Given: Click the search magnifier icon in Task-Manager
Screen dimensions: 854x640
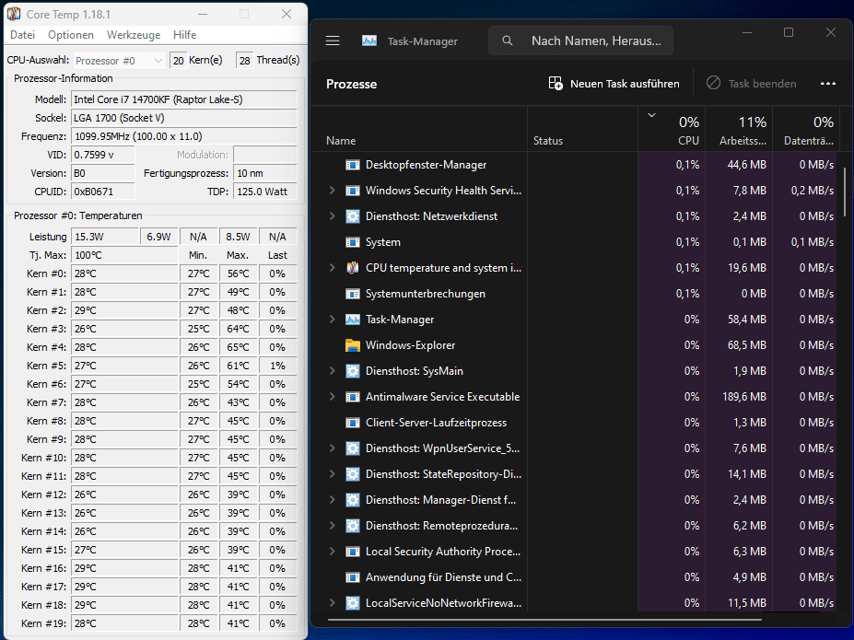Looking at the screenshot, I should pos(507,41).
